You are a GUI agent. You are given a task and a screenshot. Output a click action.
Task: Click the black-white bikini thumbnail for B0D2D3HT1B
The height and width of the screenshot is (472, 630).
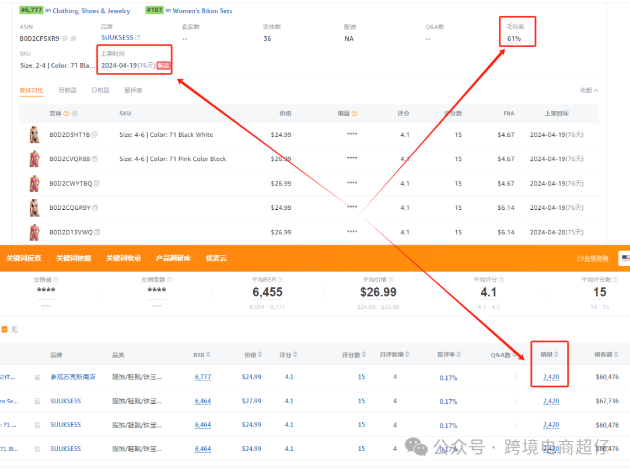pos(34,135)
